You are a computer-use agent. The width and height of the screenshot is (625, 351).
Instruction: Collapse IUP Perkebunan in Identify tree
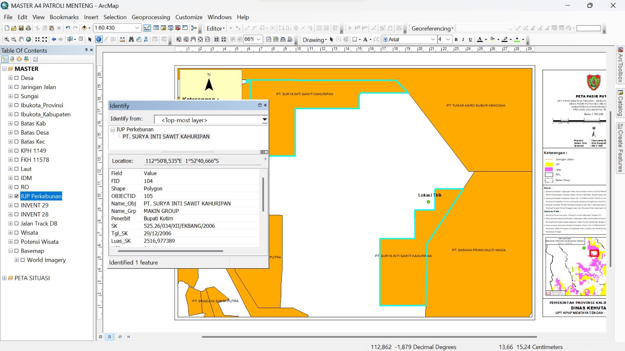point(112,129)
